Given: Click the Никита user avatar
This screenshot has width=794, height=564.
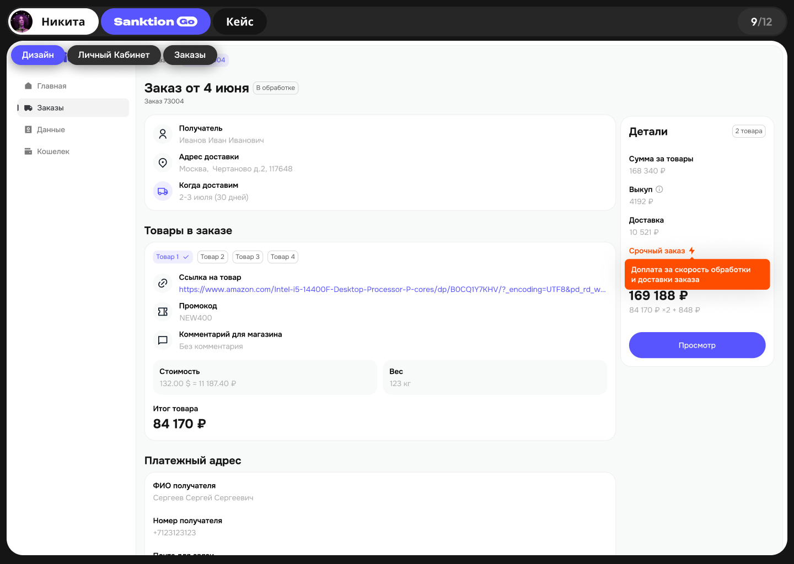Looking at the screenshot, I should coord(20,21).
